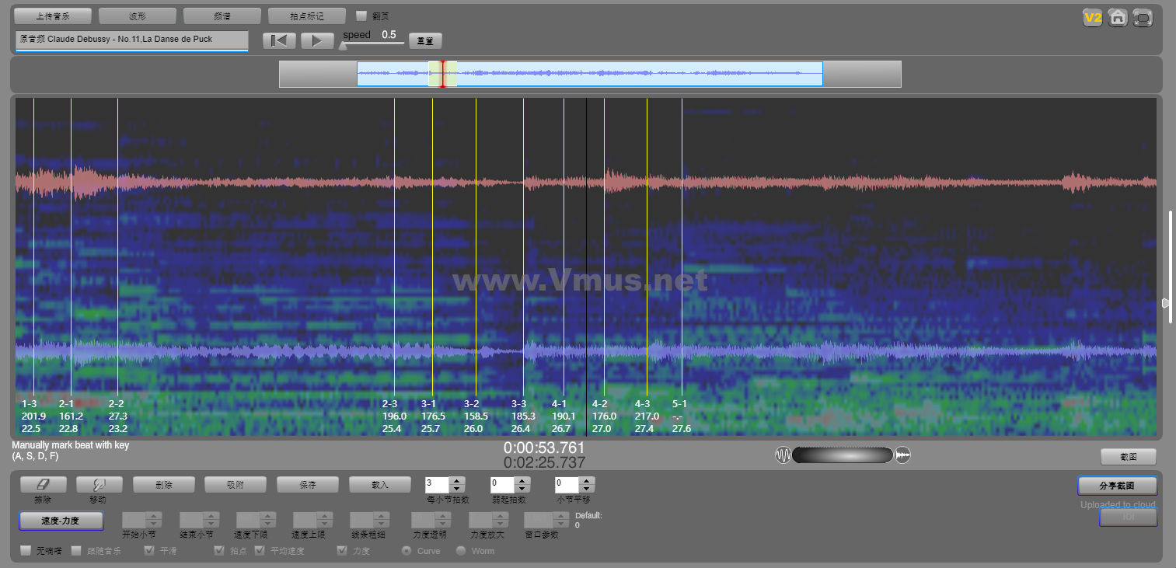Rewind to start with skip-back button
The width and height of the screenshot is (1176, 568).
pos(279,41)
